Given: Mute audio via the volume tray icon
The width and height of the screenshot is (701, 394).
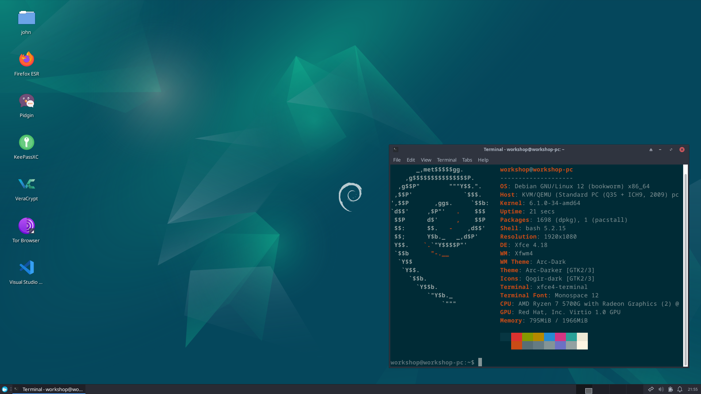Looking at the screenshot, I should click(x=662, y=389).
